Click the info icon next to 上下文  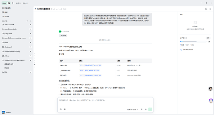186,38
